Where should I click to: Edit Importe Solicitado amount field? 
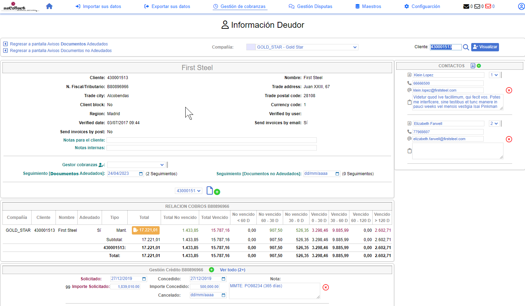pyautogui.click(x=125, y=287)
